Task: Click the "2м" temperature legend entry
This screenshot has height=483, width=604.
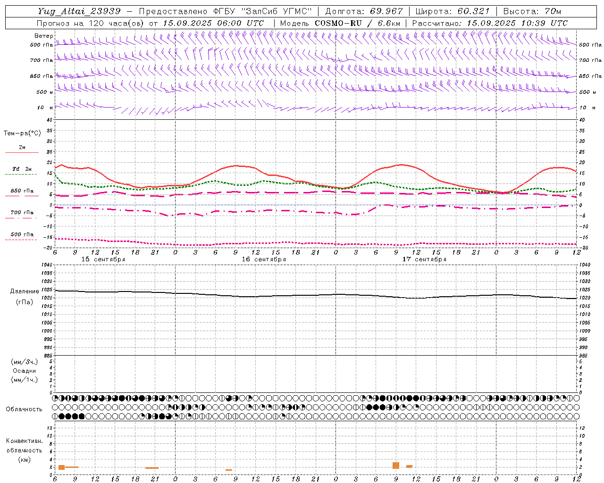Action: pos(22,147)
